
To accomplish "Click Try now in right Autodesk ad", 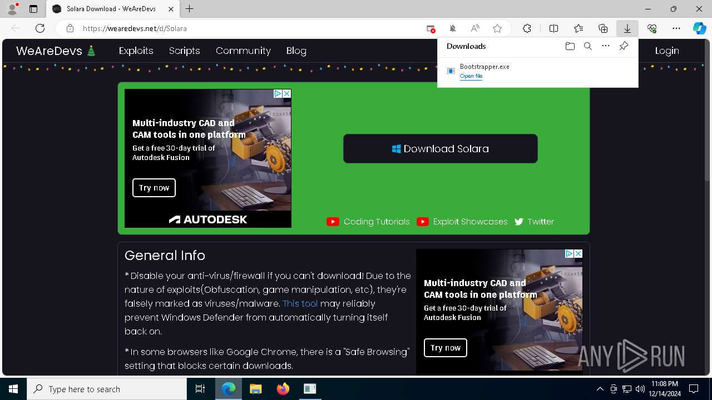I will [446, 348].
